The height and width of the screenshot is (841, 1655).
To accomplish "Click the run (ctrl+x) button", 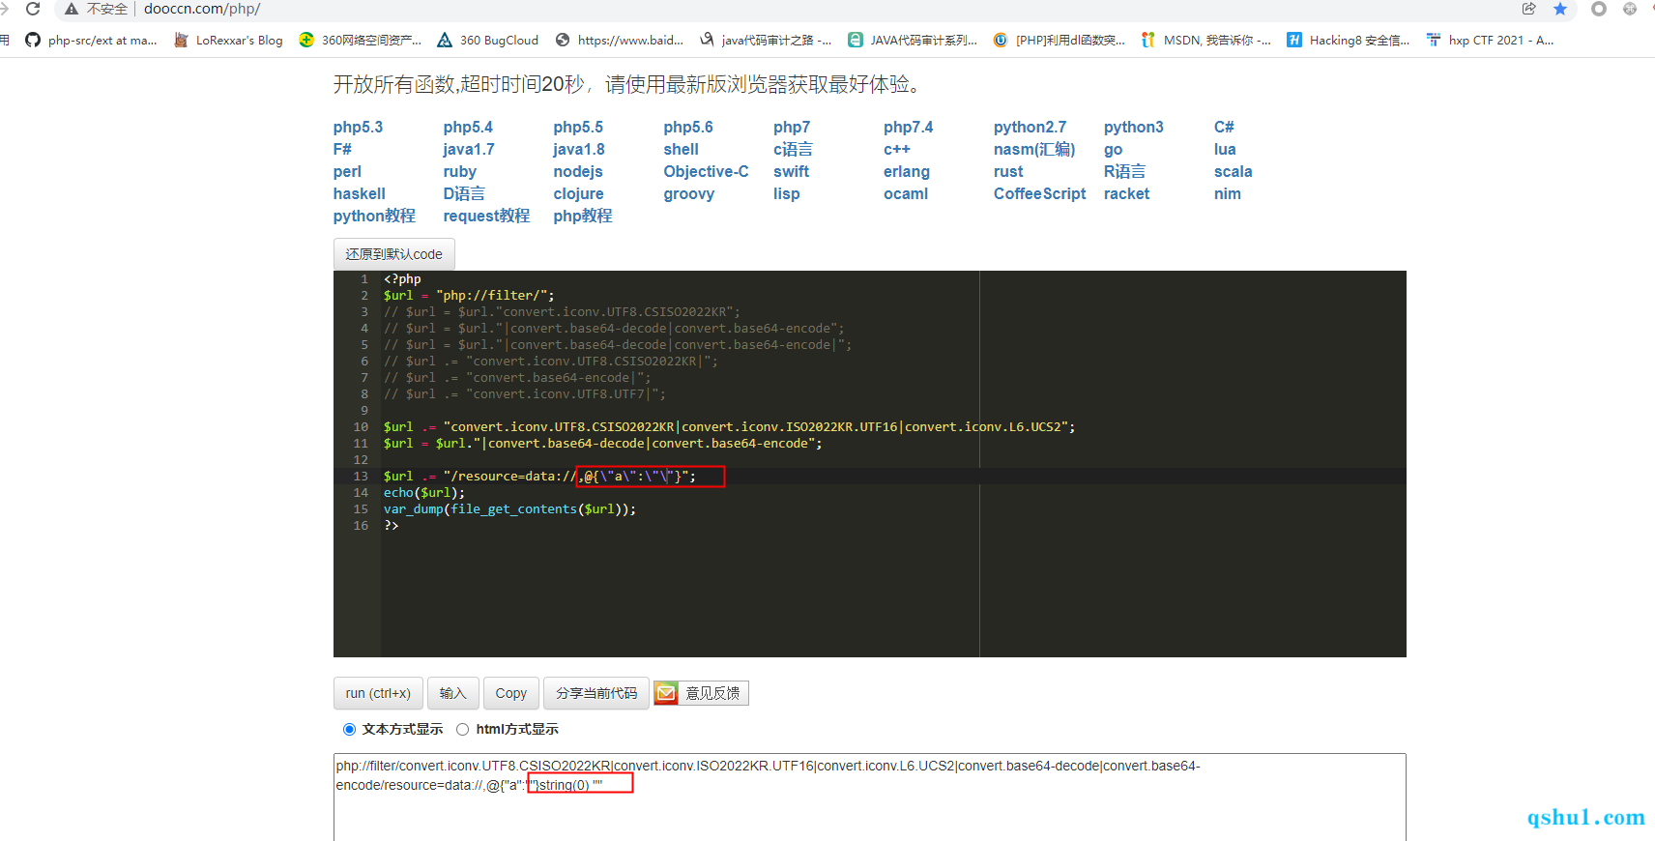I will coord(378,693).
